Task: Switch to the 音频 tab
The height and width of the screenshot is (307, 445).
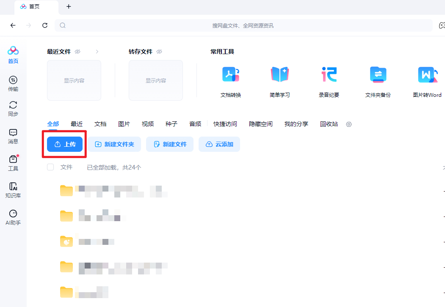Action: pyautogui.click(x=195, y=124)
